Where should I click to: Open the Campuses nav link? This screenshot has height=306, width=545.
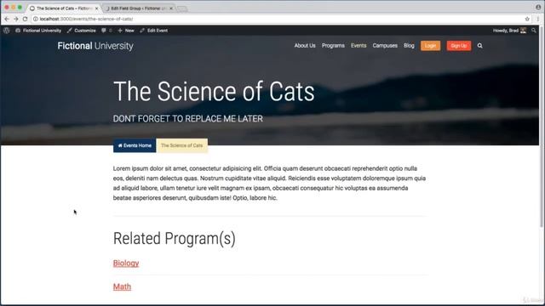385,45
